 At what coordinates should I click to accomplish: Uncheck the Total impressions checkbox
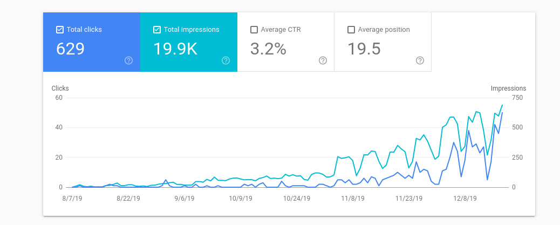tap(157, 30)
